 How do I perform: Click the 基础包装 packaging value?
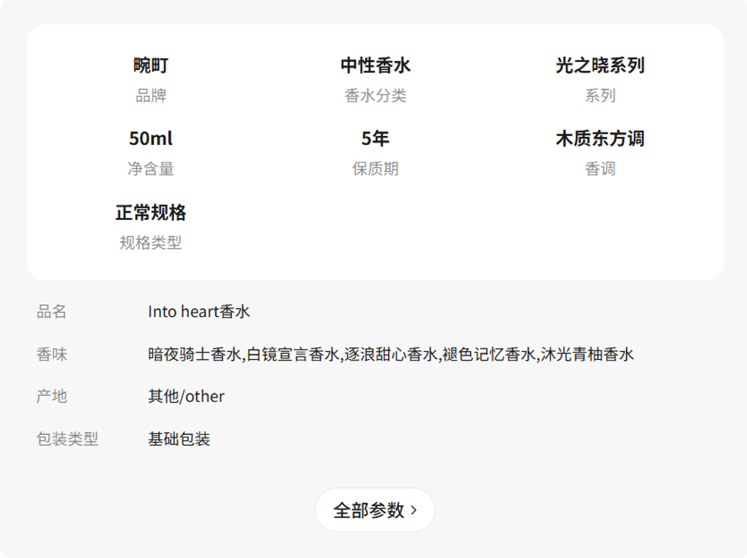pyautogui.click(x=179, y=439)
